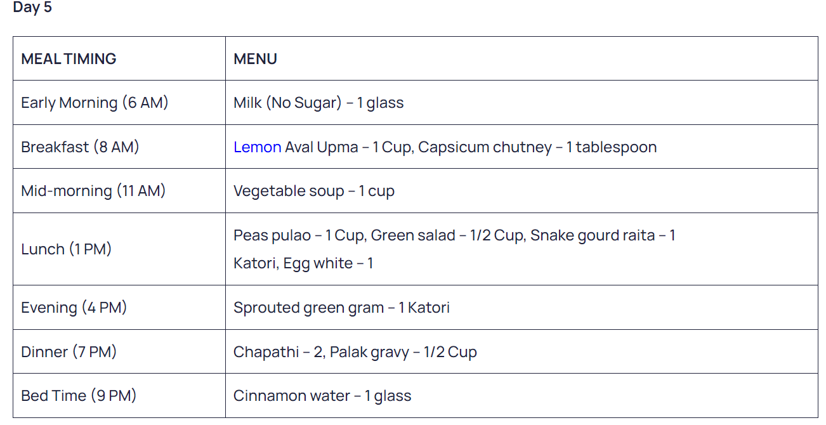Click the Early Morning (6 AM) cell
The width and height of the screenshot is (826, 425).
pyautogui.click(x=119, y=103)
